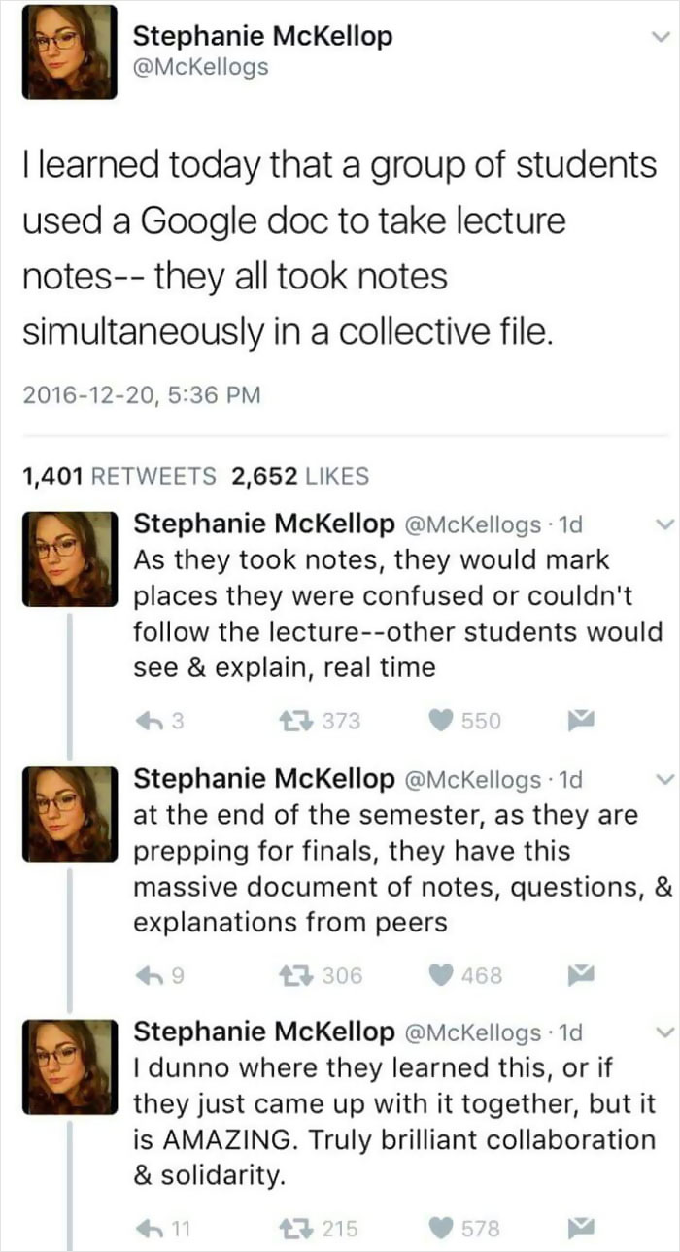Screen dimensions: 680x1252
Task: Open the chevron menu on the last reply
Action: coord(665,1032)
